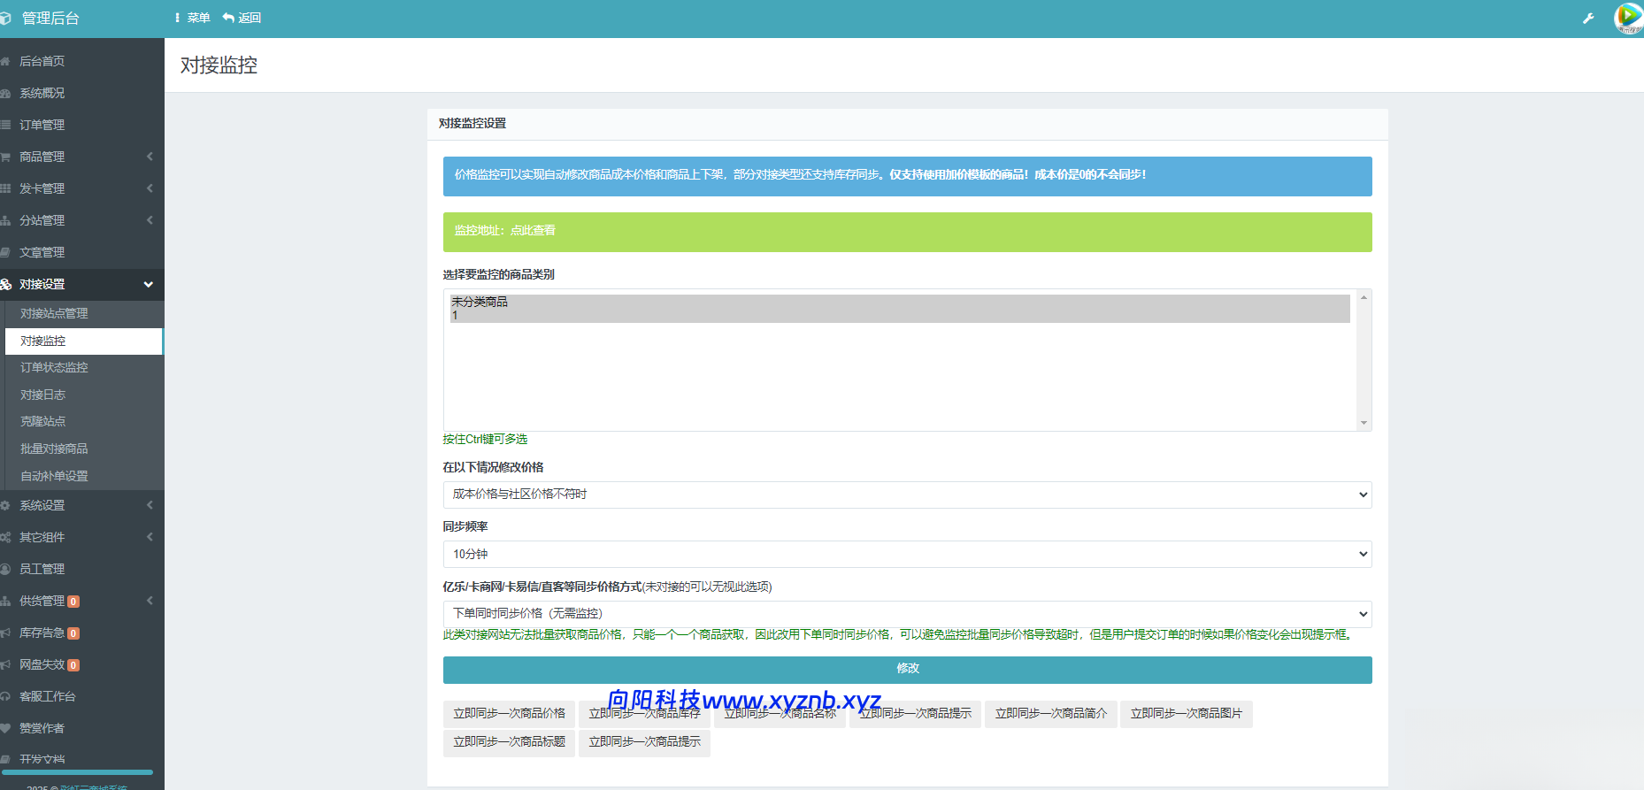This screenshot has width=1644, height=790.
Task: Click 立即同步一次商品库存 button
Action: 644,714
